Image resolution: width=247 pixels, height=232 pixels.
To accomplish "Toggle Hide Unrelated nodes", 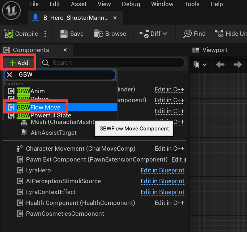I will pos(231,34).
